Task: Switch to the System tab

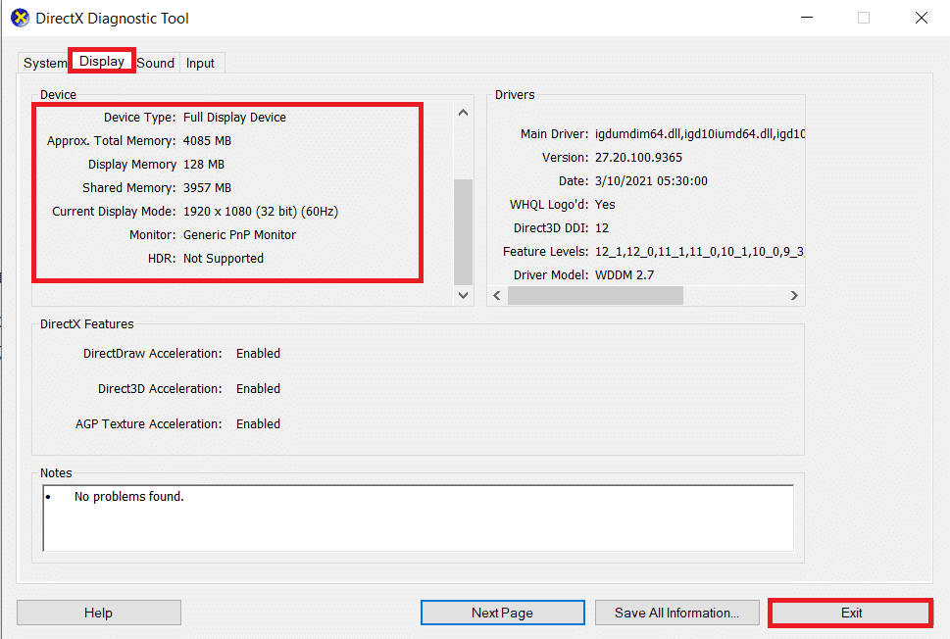Action: tap(44, 63)
